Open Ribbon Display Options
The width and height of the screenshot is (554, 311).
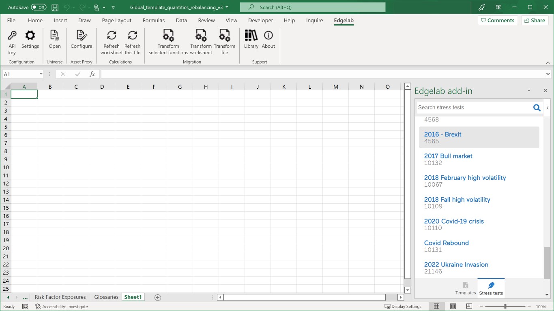[x=499, y=7]
